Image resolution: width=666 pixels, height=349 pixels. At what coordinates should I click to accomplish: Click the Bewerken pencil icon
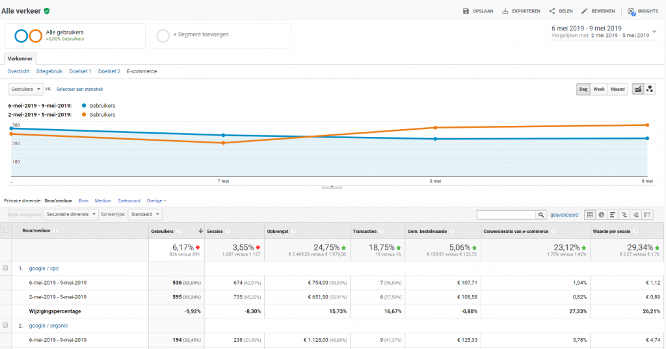[585, 11]
